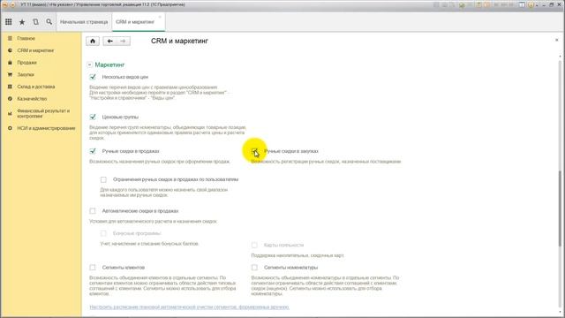Image resolution: width=565 pixels, height=318 pixels.
Task: Open the Казначейство section
Action: tap(32, 98)
